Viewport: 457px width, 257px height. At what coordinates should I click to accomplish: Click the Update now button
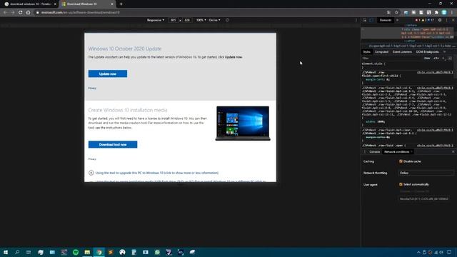108,74
